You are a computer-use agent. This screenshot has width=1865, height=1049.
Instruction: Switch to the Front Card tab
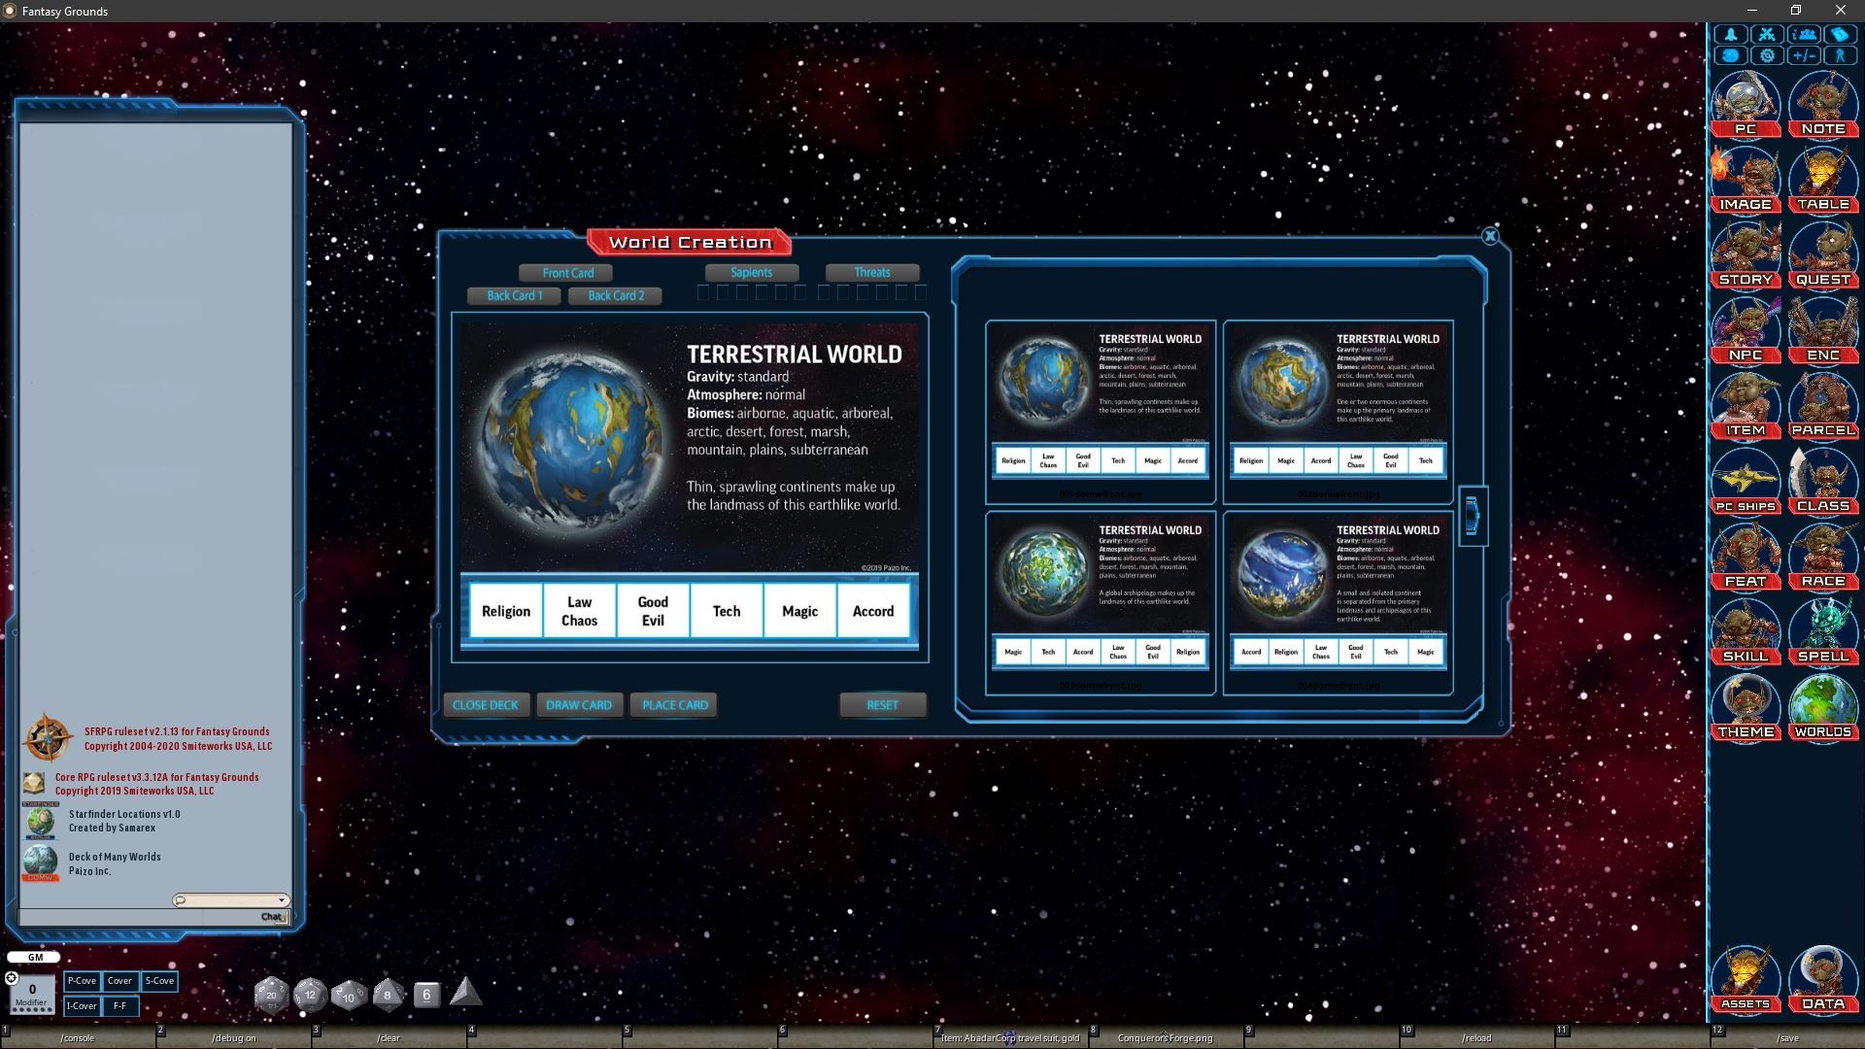coord(565,273)
